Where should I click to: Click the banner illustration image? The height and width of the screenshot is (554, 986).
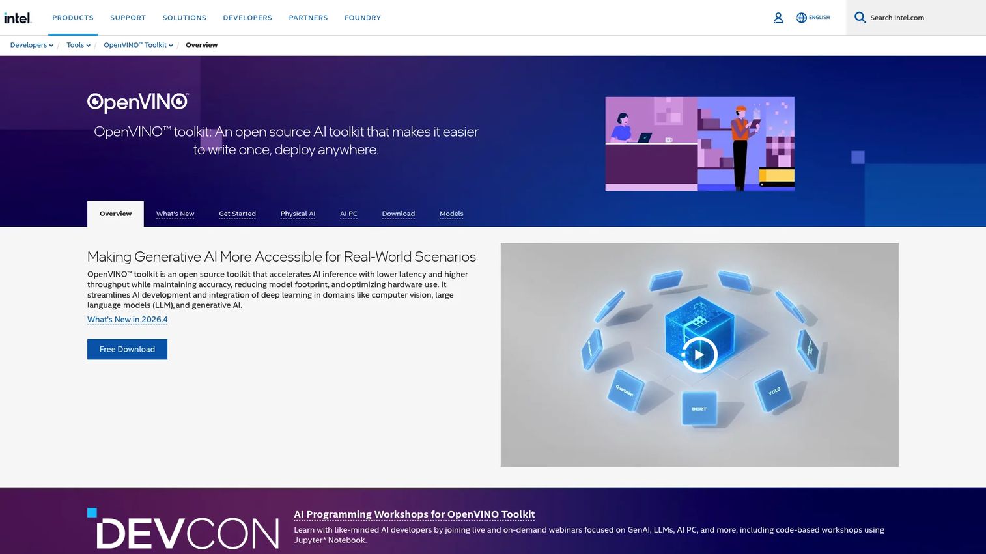click(x=699, y=144)
